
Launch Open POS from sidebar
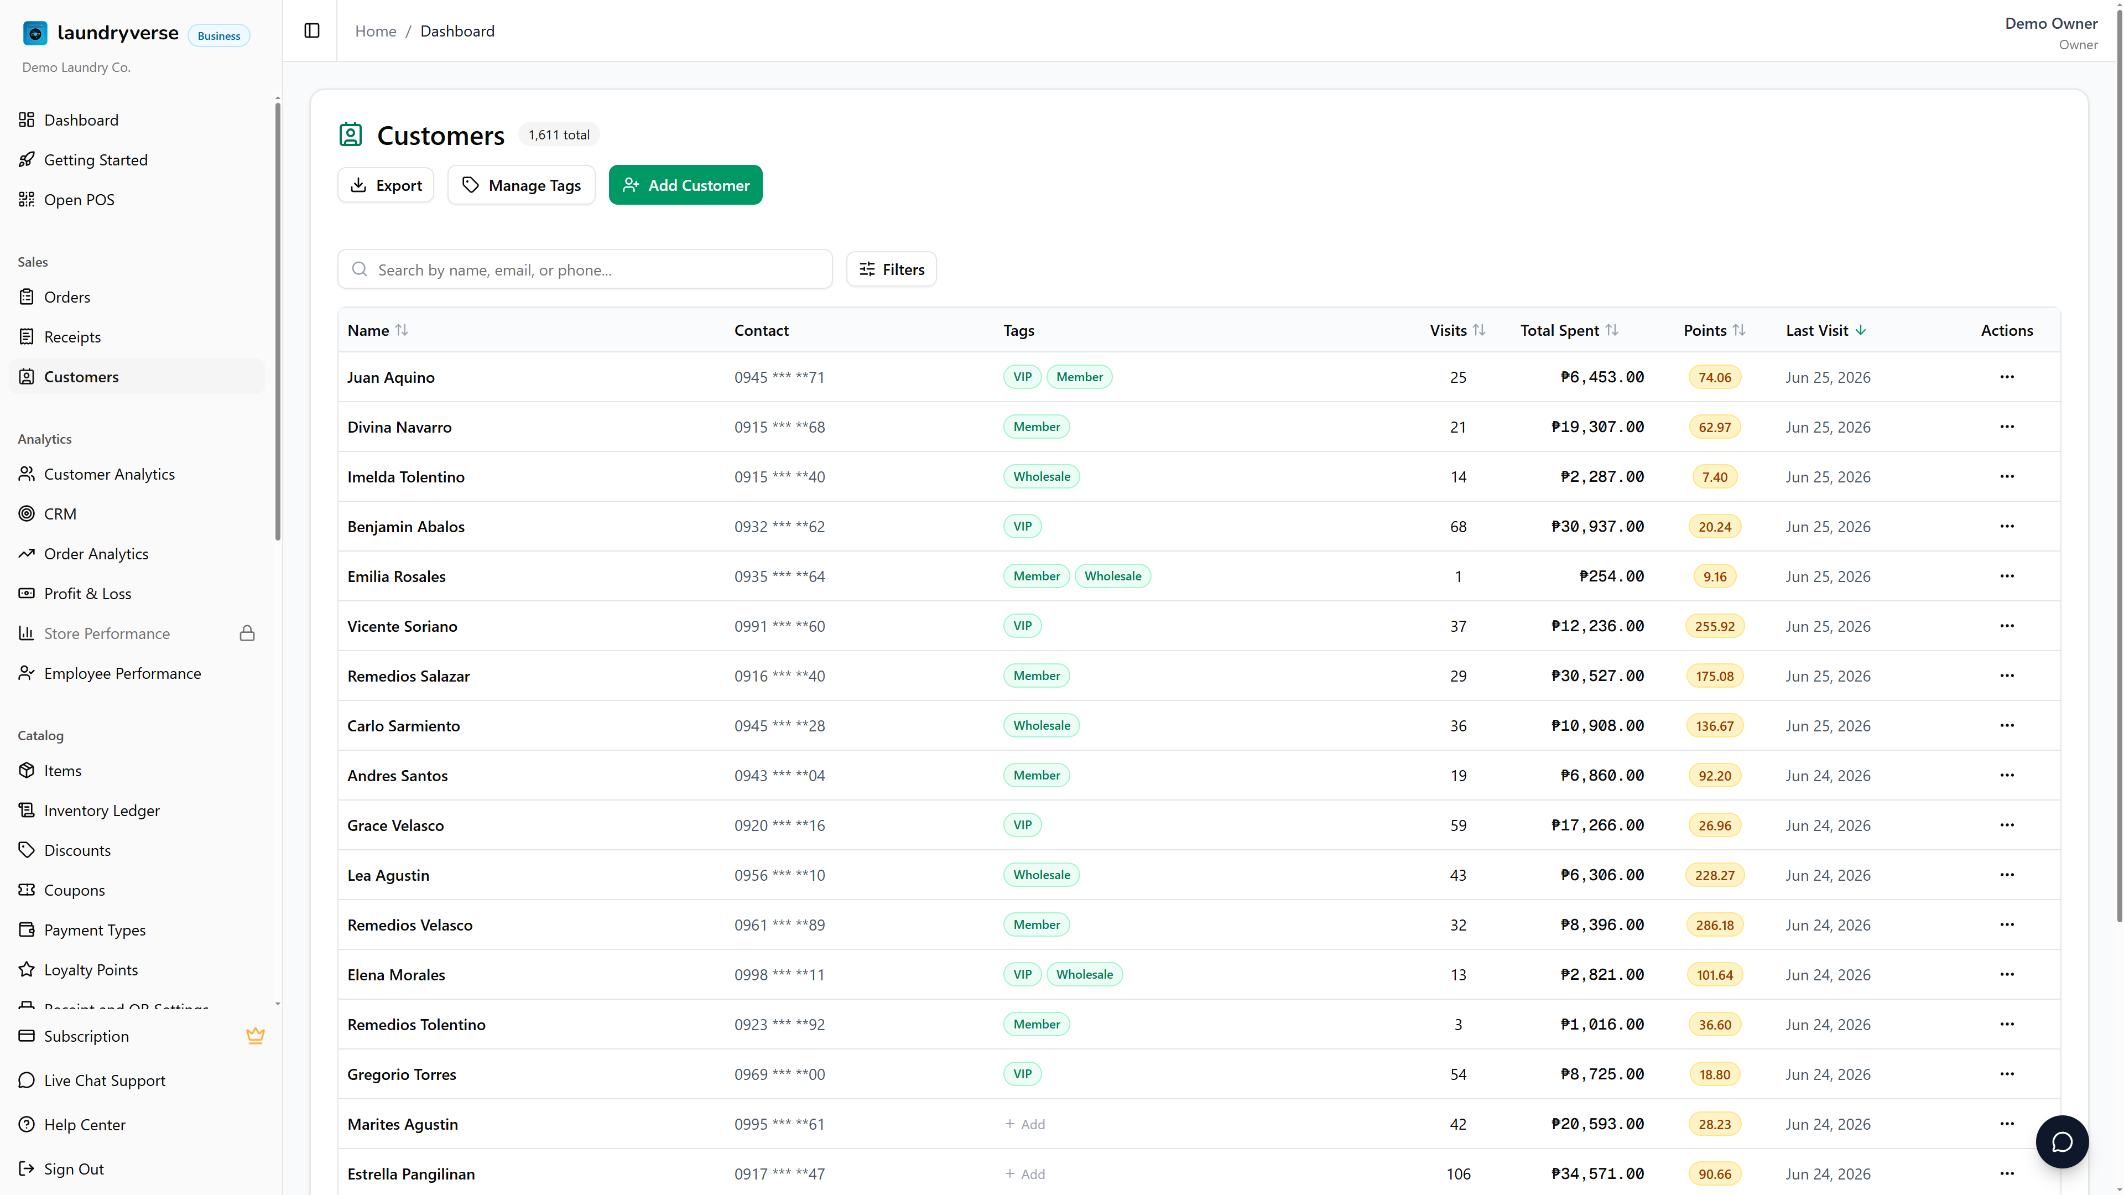click(137, 200)
